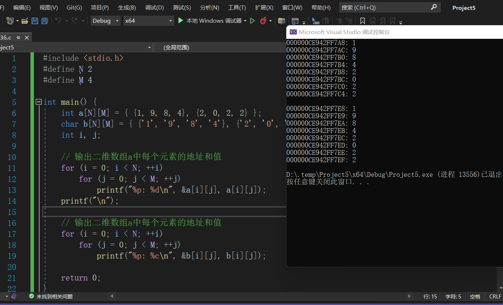Expand the Hot Reload options dropdown arrow

click(x=270, y=21)
